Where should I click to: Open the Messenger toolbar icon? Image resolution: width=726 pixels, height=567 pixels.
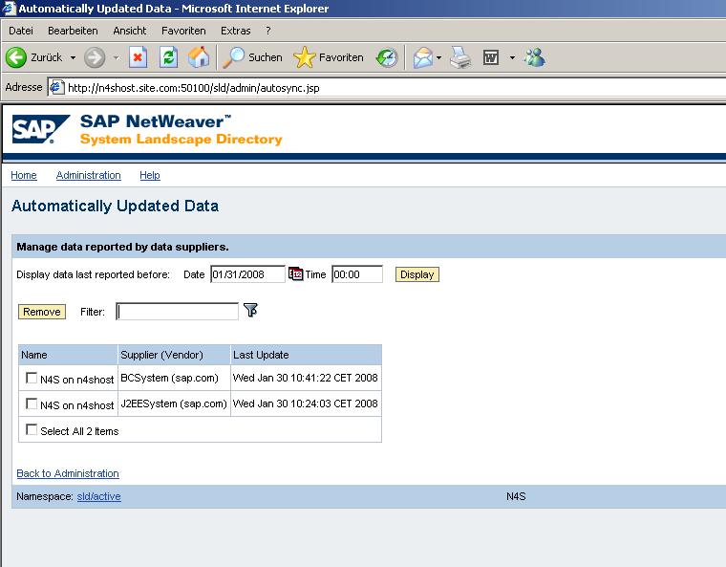click(535, 57)
